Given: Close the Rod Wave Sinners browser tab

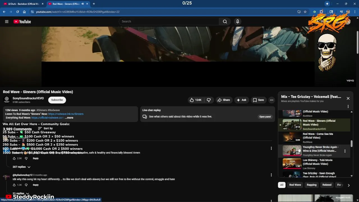Looking at the screenshot, I should [87, 4].
